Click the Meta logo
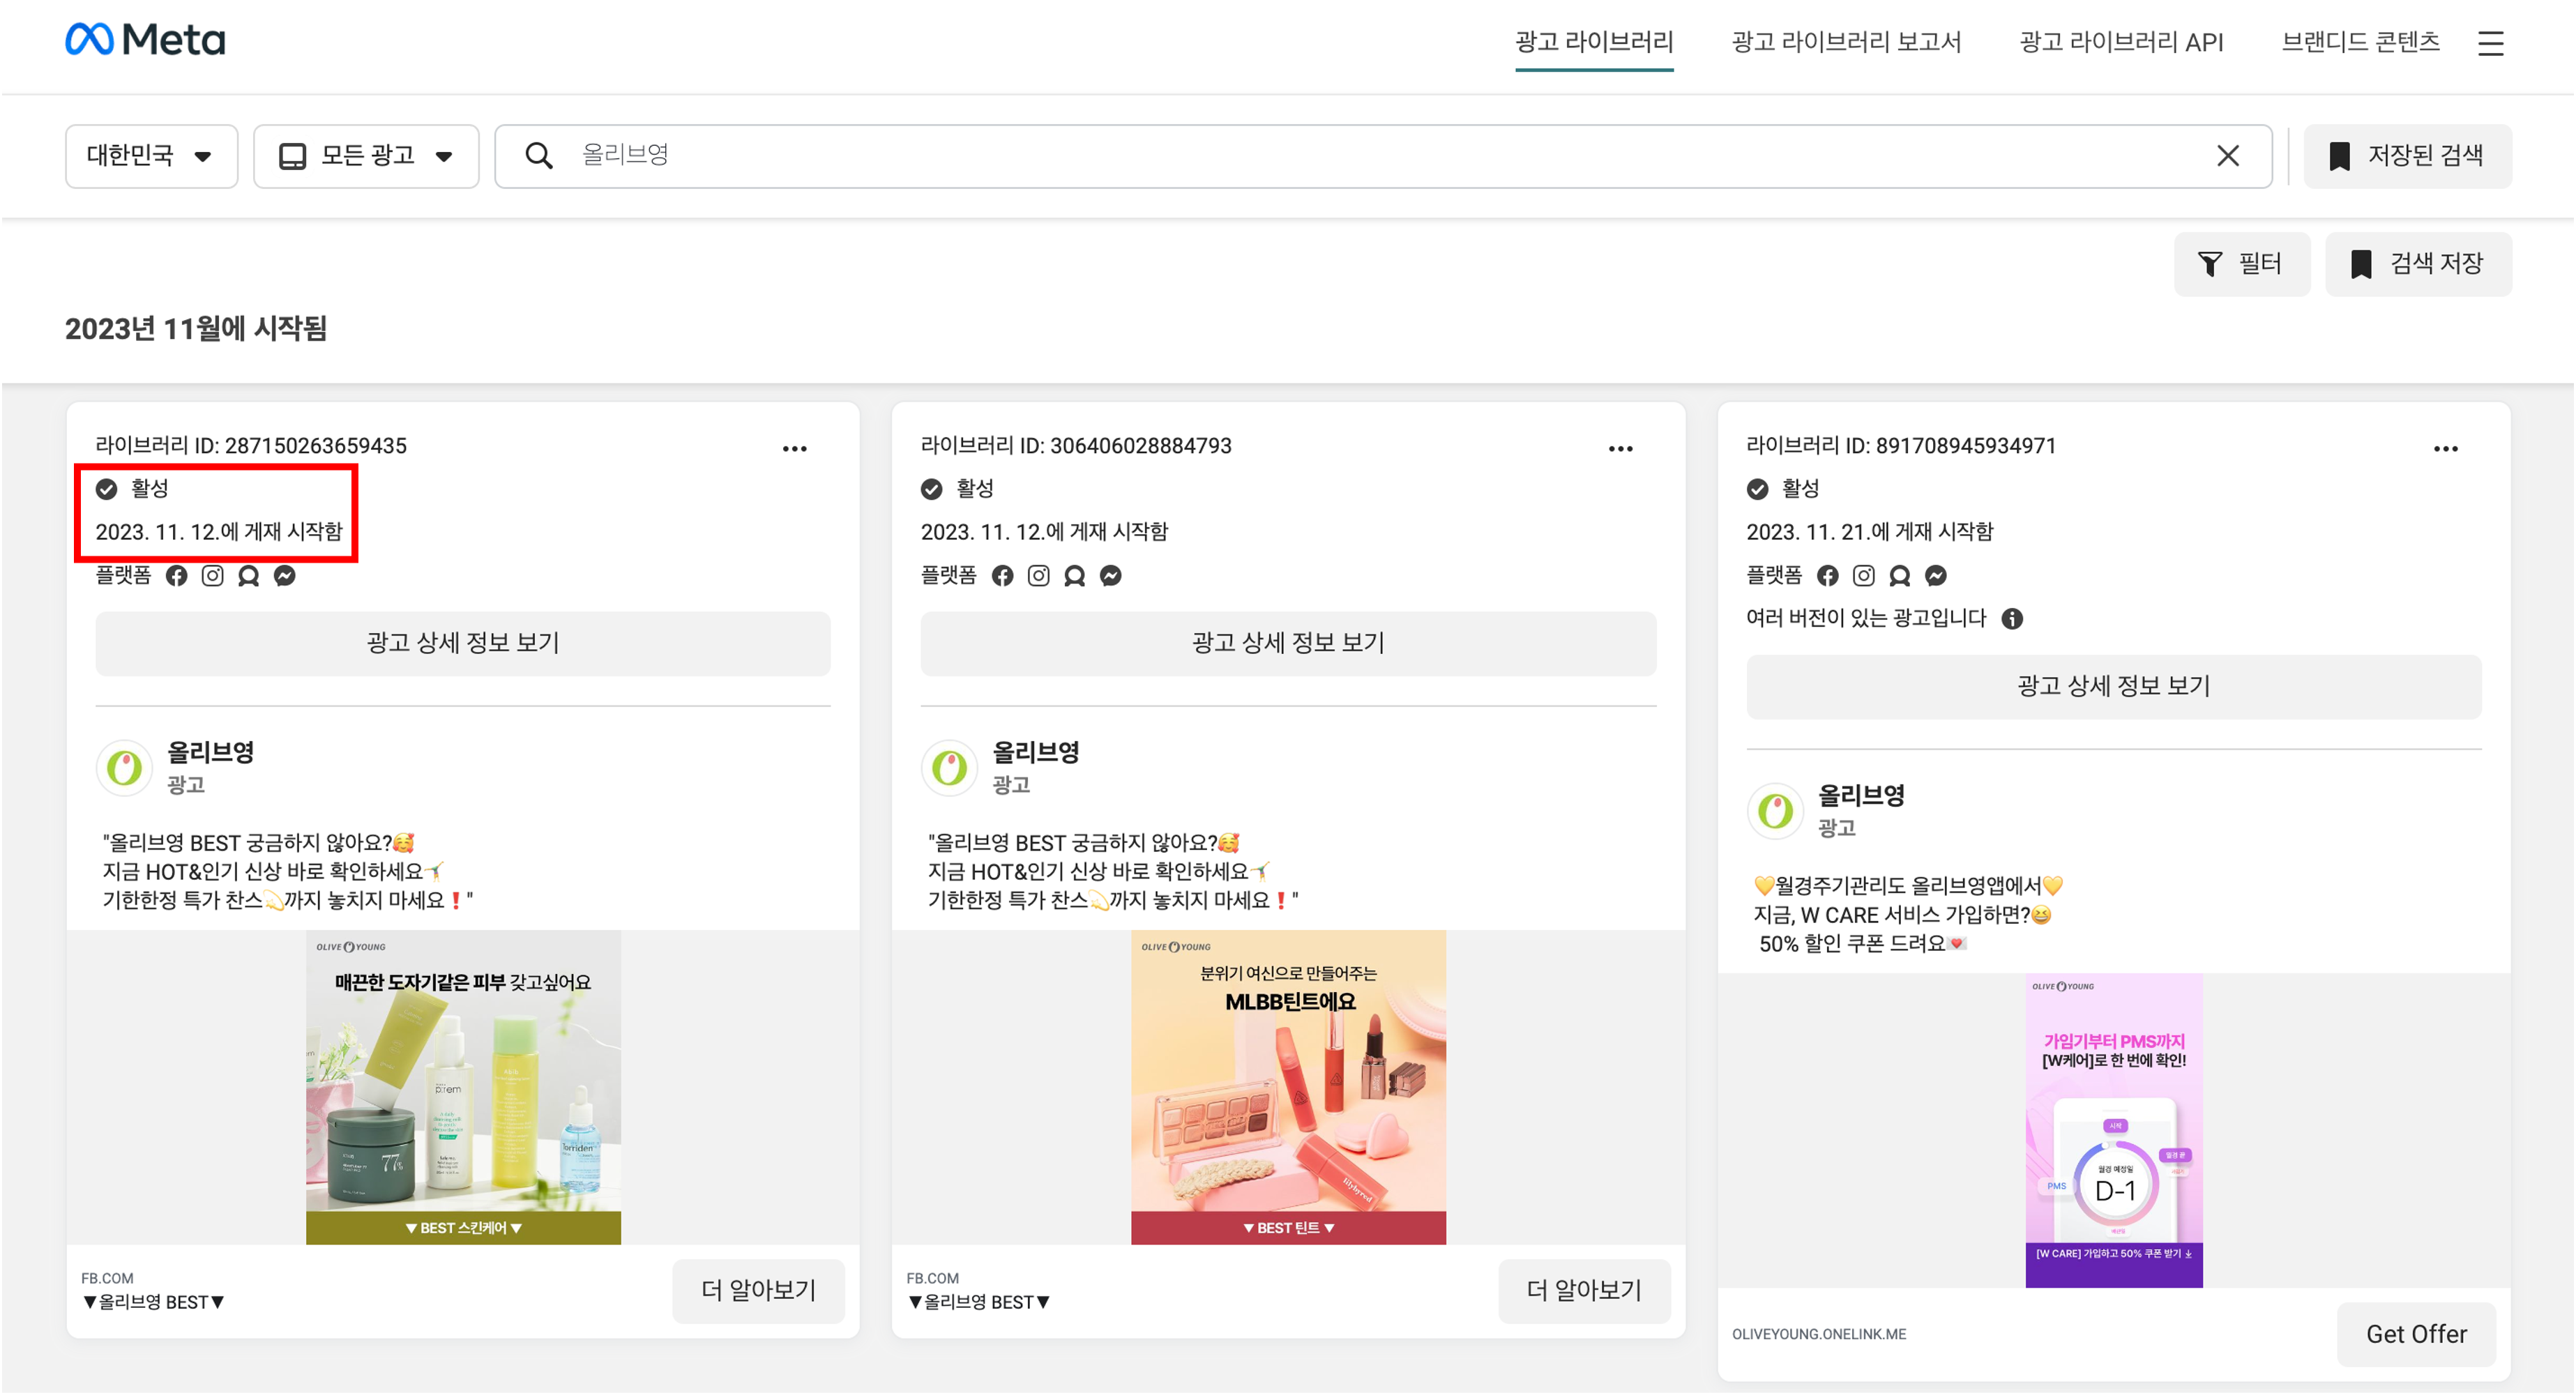2576x1393 pixels. [x=146, y=40]
